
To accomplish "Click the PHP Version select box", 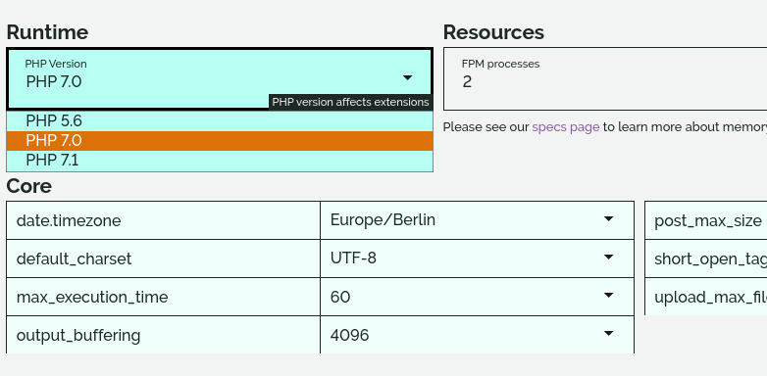I will (x=220, y=78).
